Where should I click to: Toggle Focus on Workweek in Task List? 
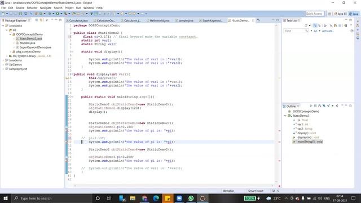click(x=325, y=25)
